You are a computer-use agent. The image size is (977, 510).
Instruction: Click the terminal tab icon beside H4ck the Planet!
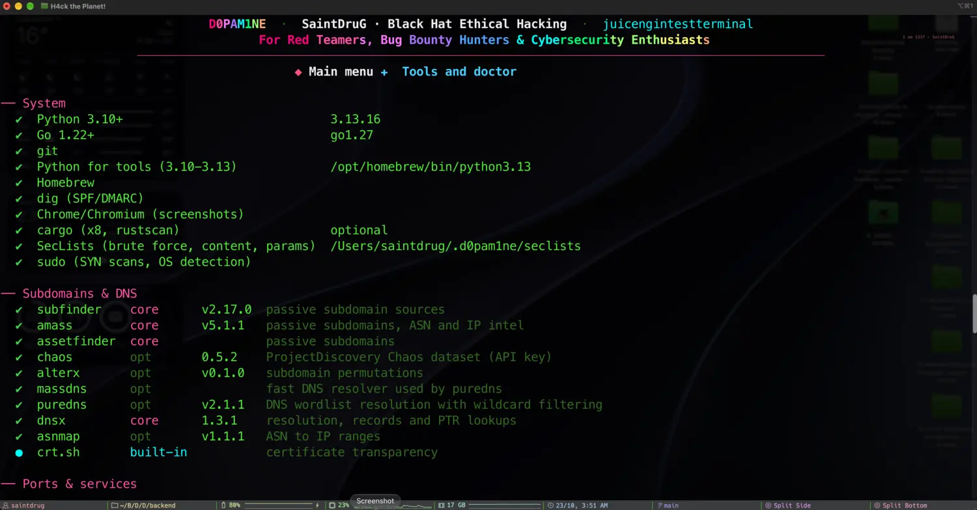[44, 6]
